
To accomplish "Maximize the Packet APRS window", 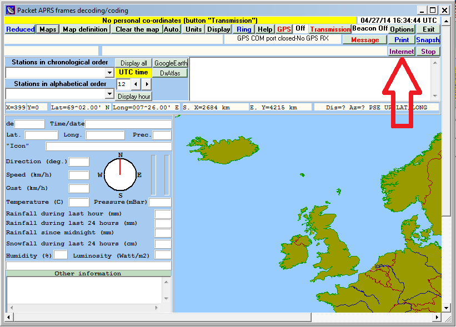I will 433,11.
